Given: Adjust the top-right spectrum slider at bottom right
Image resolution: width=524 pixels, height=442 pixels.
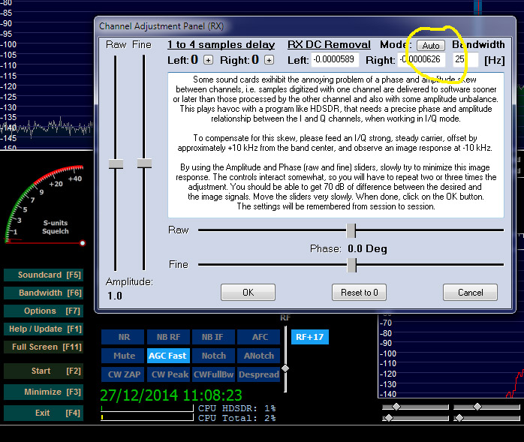Looking at the screenshot, I should click(477, 407).
